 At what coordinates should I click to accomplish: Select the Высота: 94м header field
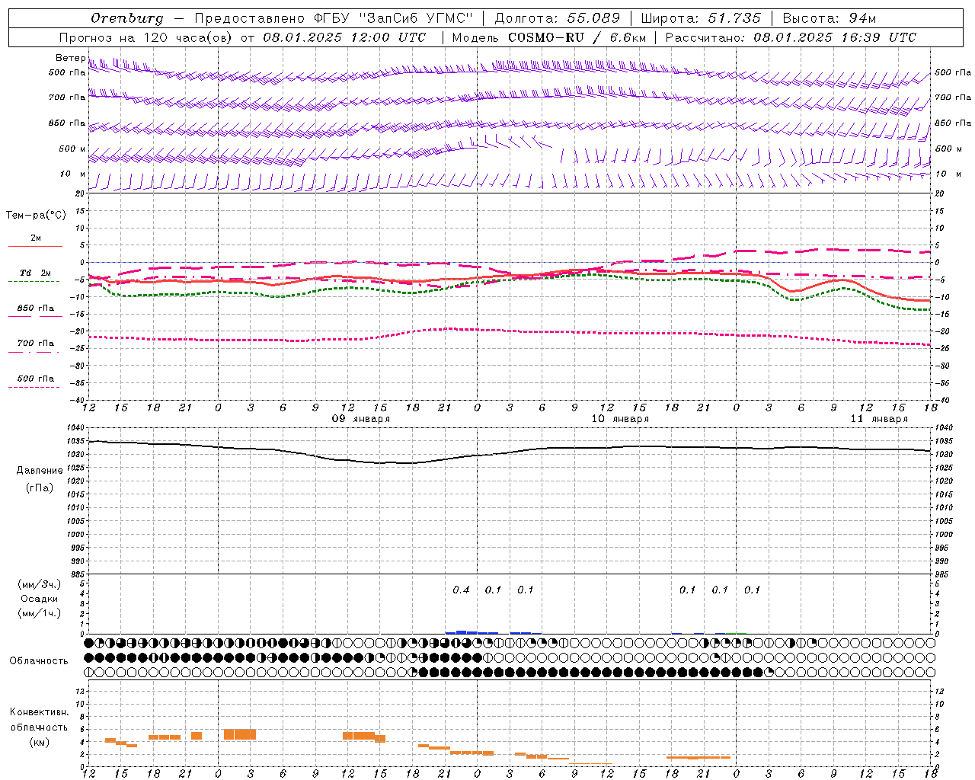830,18
